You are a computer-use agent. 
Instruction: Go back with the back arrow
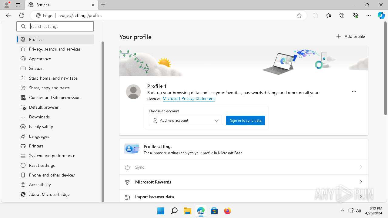pyautogui.click(x=8, y=15)
